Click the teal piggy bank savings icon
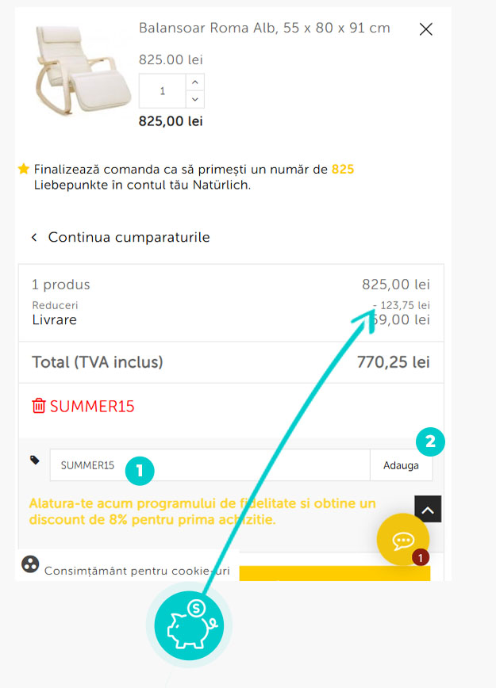This screenshot has height=688, width=496. [x=188, y=626]
